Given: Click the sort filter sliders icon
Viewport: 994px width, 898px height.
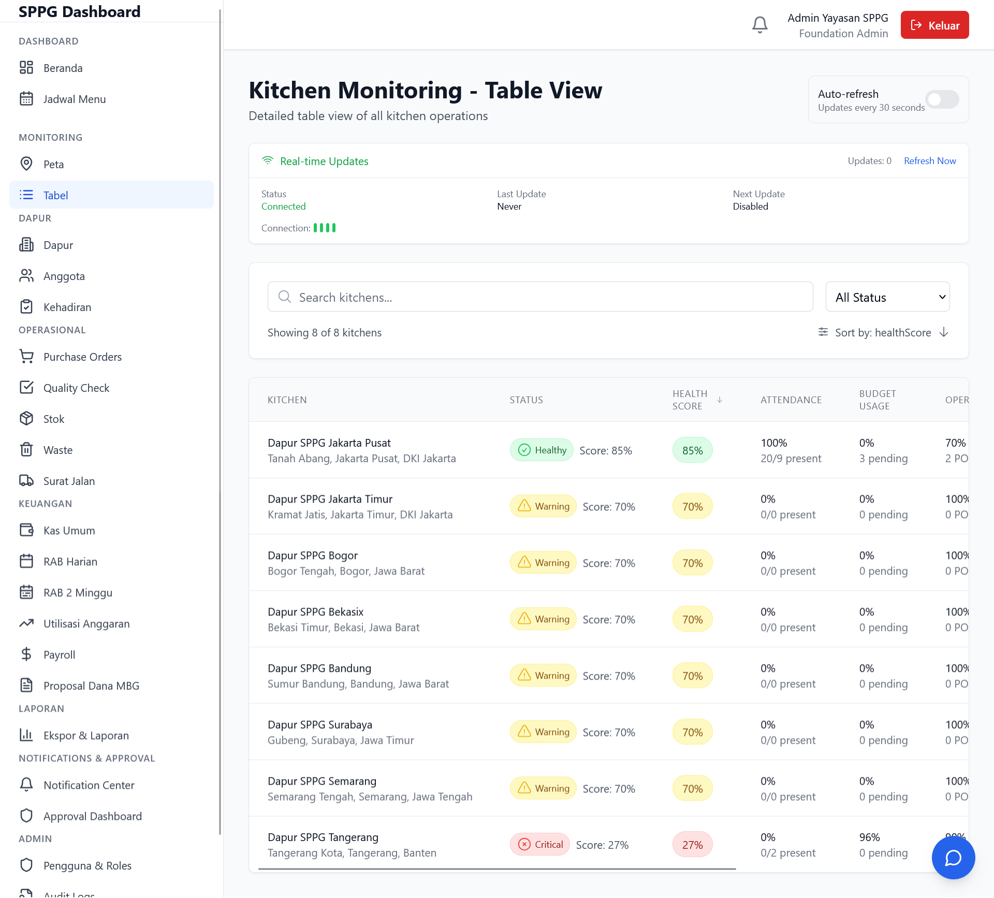Looking at the screenshot, I should [x=823, y=332].
